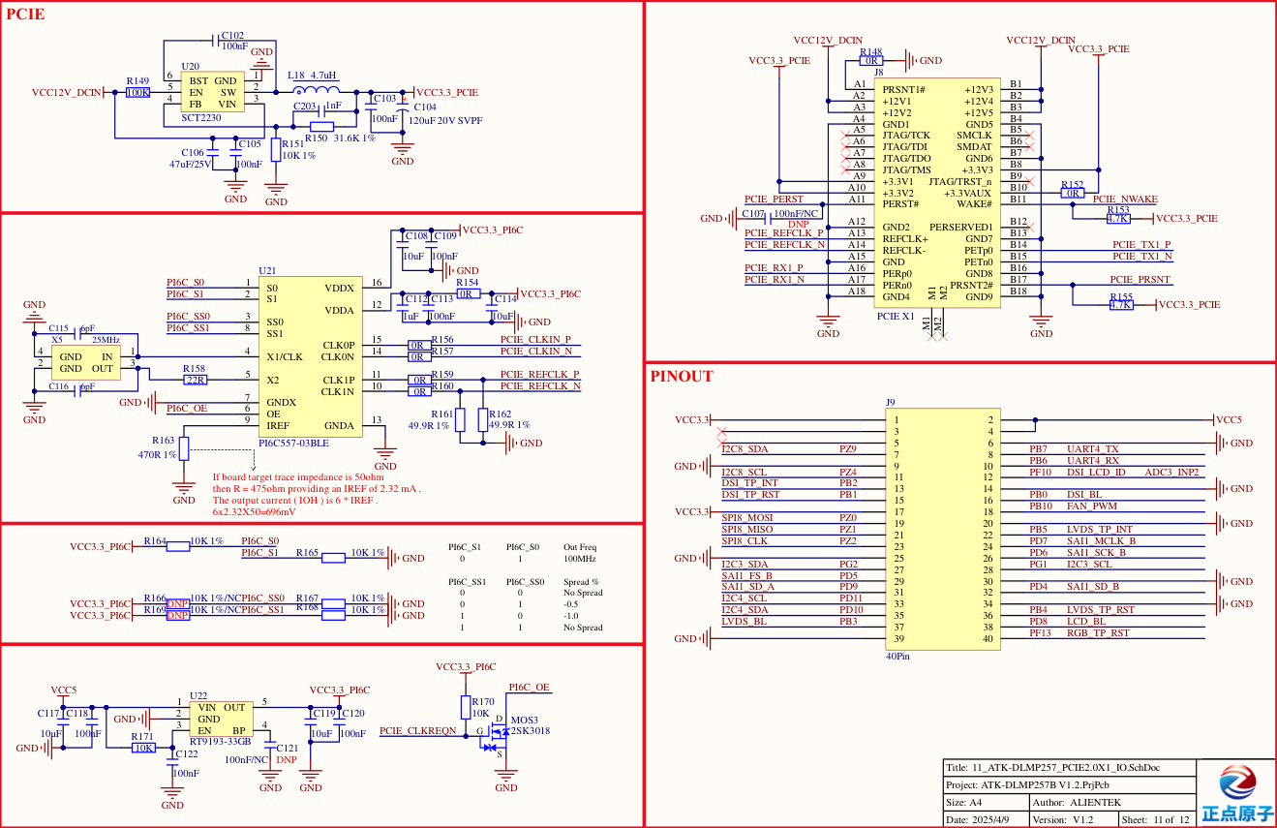Select resistor R162 49.9R 1%
The width and height of the screenshot is (1277, 828).
pos(482,419)
